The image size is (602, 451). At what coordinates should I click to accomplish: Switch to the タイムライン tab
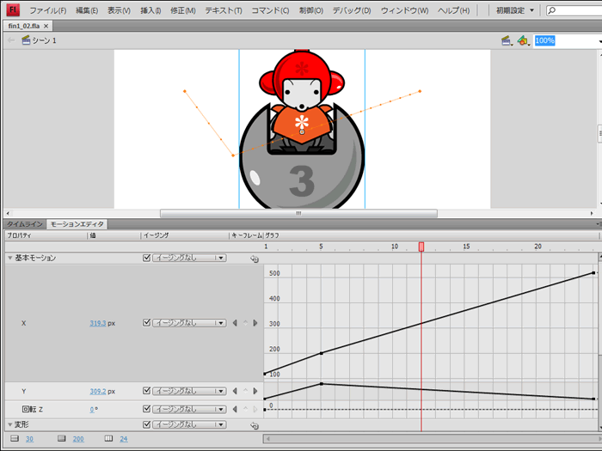pyautogui.click(x=24, y=223)
